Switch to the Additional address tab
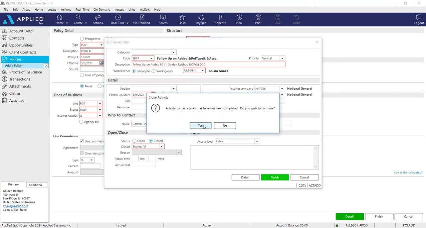Screen dimensions: 426x228 click(x=35, y=185)
